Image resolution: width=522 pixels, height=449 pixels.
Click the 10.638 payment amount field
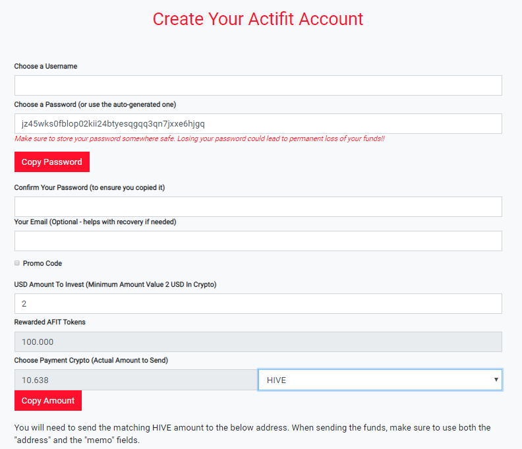click(x=136, y=380)
